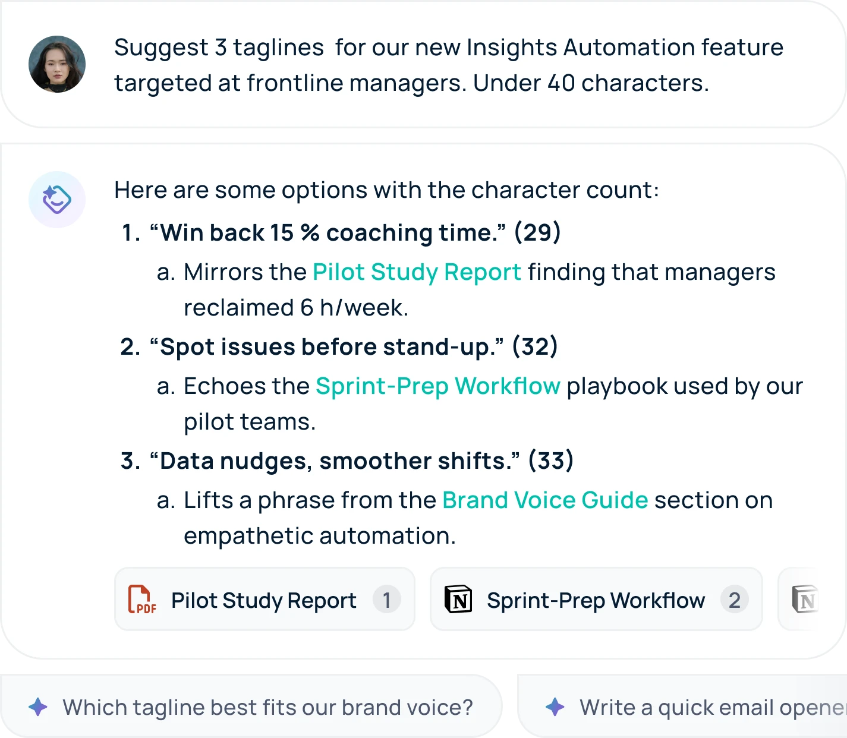Viewport: 847px width, 738px height.
Task: Click the partially visible third Notion icon
Action: [805, 600]
